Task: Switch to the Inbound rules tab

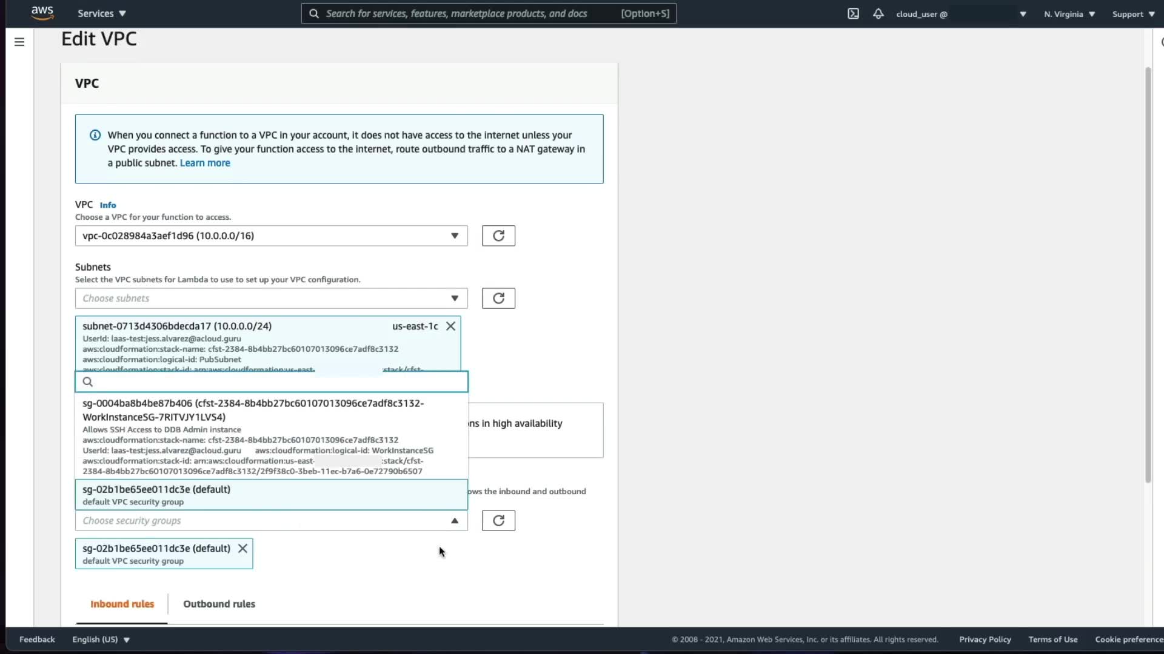Action: (x=122, y=604)
